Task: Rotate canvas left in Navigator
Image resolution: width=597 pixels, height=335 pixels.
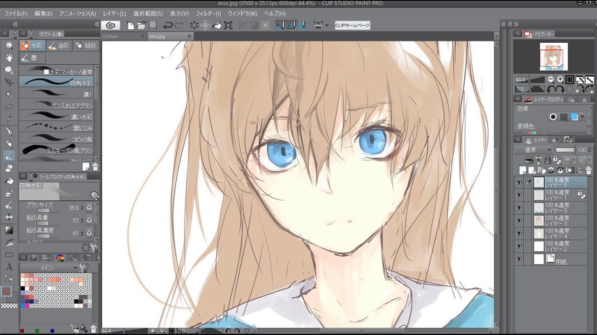Action: (x=551, y=89)
